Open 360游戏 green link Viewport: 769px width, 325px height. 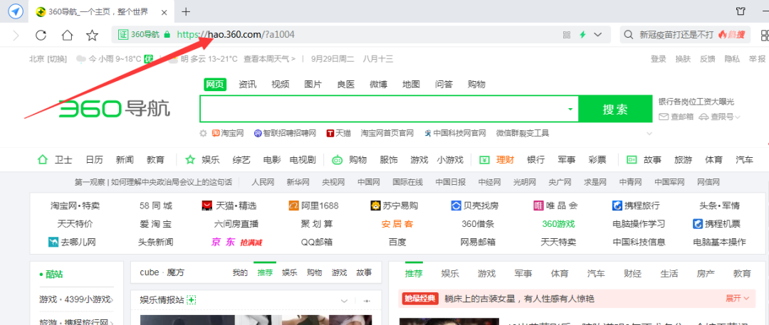point(558,224)
